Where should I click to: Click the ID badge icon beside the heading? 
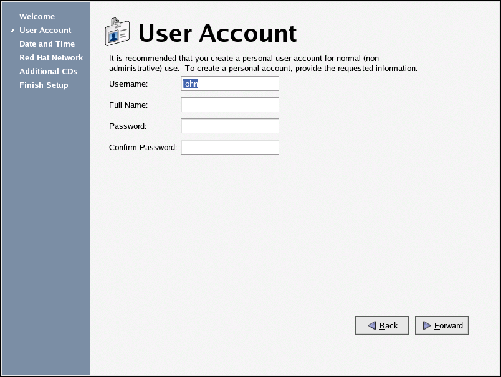[x=118, y=32]
